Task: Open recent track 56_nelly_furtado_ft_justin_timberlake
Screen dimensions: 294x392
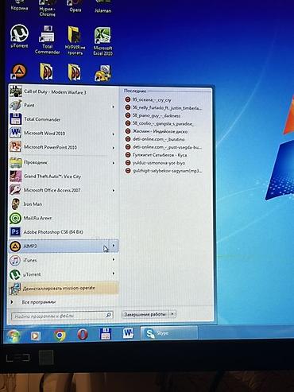Action: (164, 108)
